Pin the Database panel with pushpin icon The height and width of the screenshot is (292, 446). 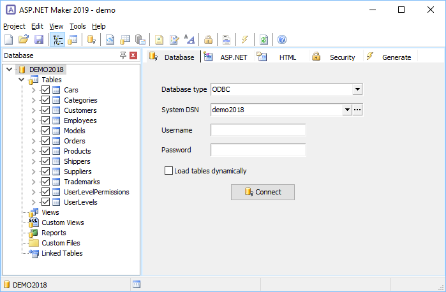pos(123,55)
